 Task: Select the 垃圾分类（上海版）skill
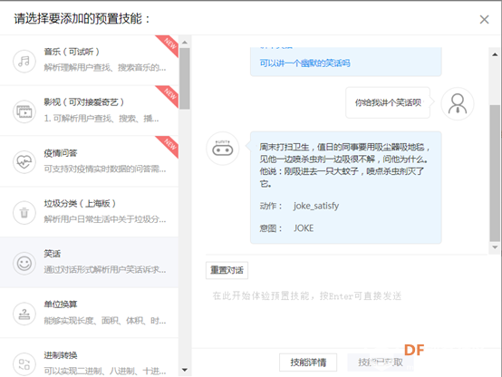(x=89, y=212)
